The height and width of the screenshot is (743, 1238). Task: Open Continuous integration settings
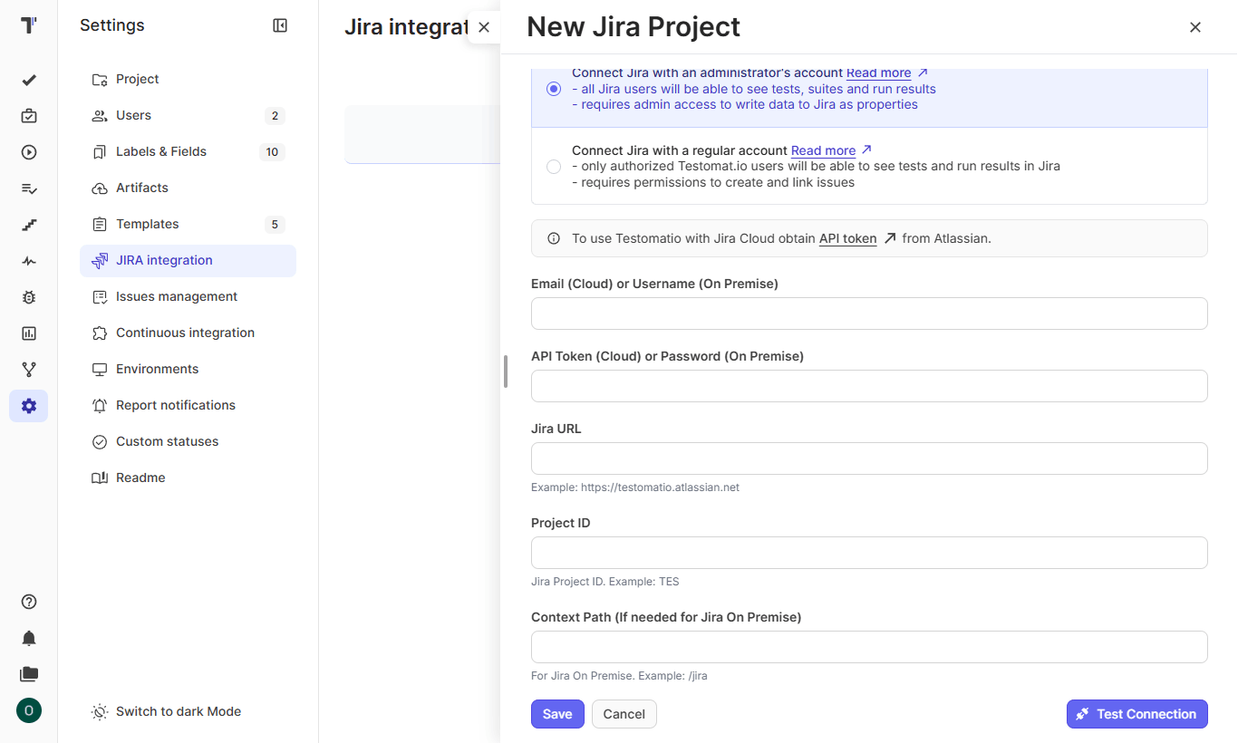tap(188, 333)
